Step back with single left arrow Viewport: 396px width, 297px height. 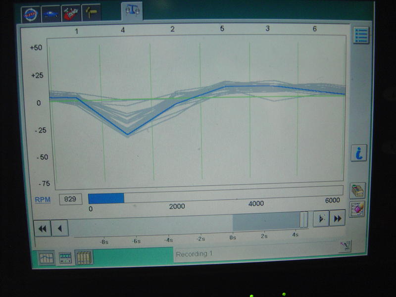(60, 228)
